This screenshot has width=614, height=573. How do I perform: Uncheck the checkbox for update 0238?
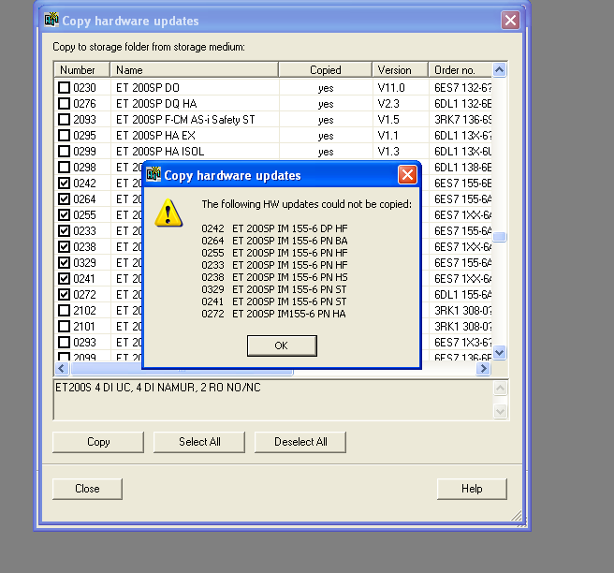[64, 247]
